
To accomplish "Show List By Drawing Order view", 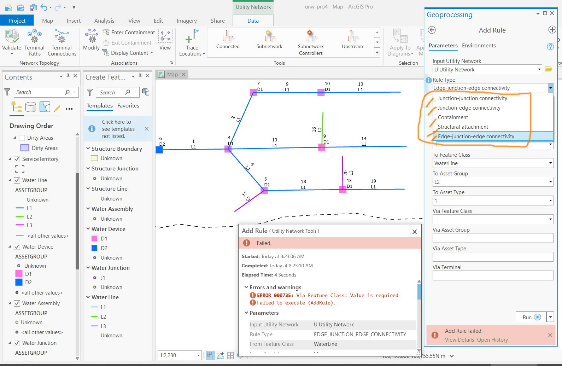I will coord(16,107).
